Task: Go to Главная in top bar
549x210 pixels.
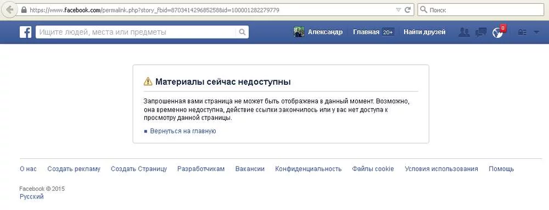Action: point(366,32)
